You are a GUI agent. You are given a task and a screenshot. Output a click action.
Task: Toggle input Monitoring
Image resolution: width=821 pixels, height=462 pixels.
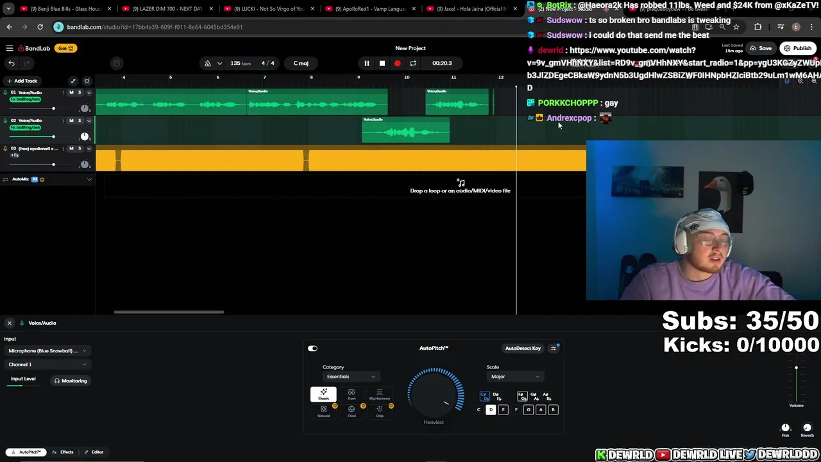[x=71, y=381]
